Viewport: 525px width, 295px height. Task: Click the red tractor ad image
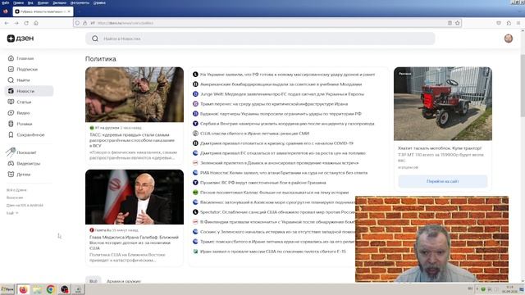(443, 104)
